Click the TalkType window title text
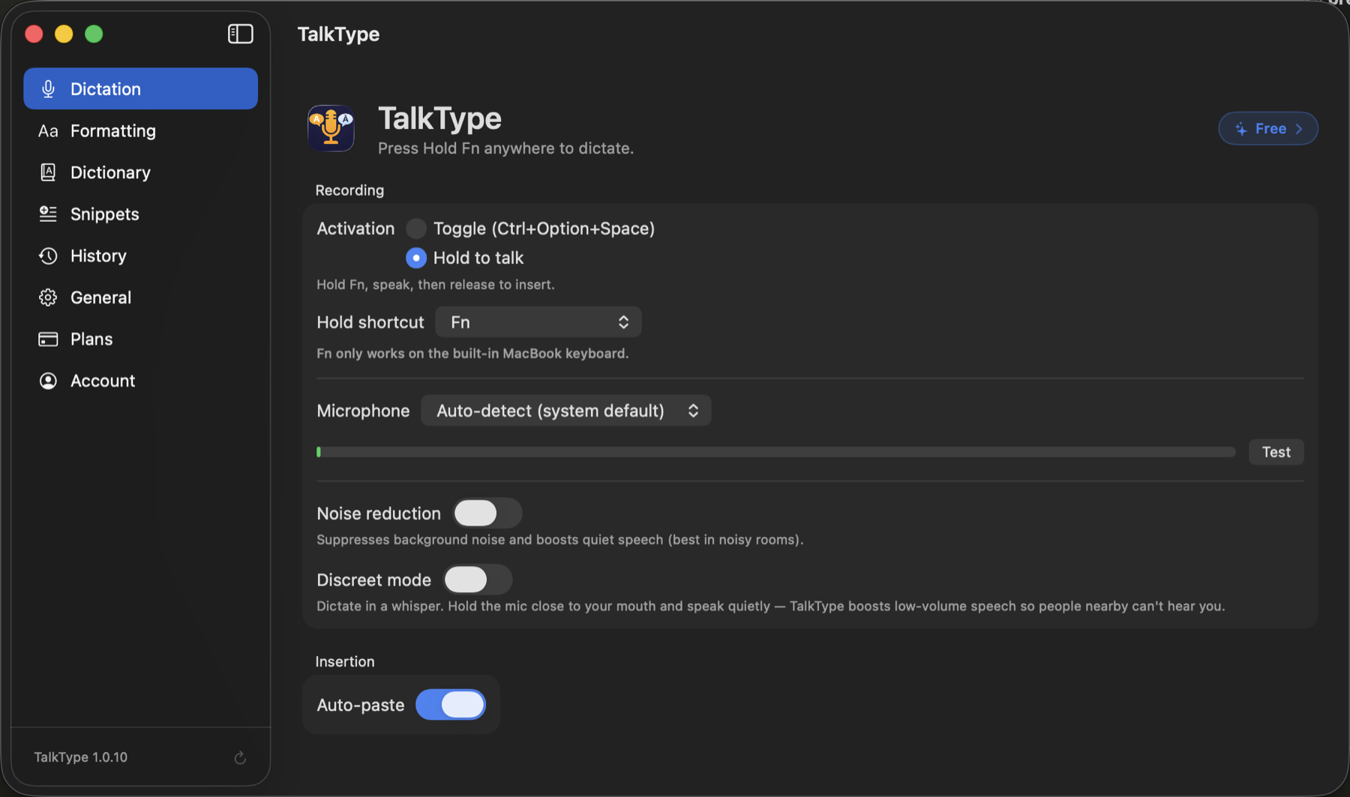 338,34
